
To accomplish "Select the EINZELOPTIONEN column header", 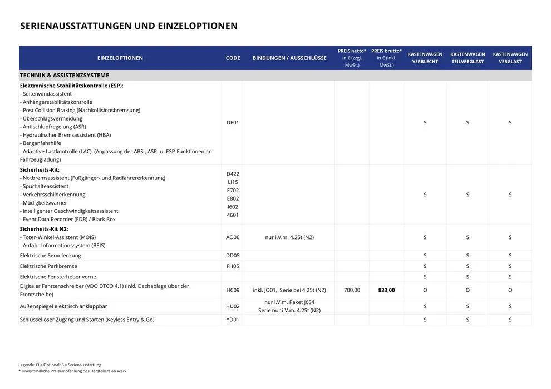I will 120,58.
